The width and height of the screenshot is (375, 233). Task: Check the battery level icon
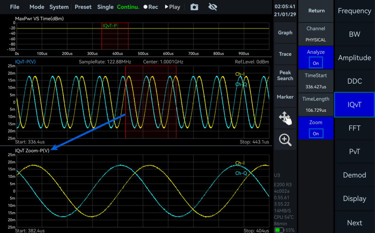point(279,230)
